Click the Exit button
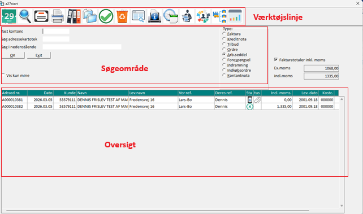The height and width of the screenshot is (214, 363). (38, 55)
